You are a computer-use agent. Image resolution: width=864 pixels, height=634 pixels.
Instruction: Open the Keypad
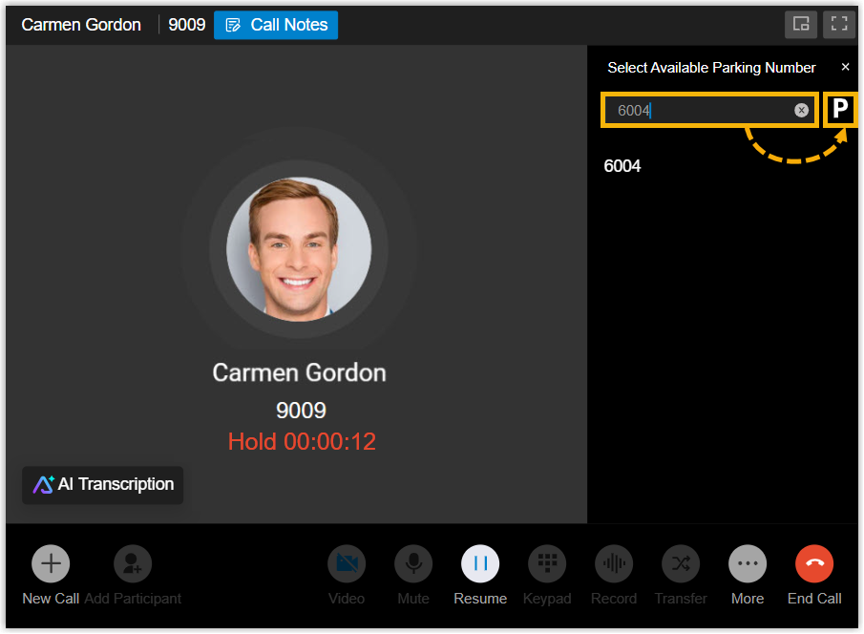tap(547, 564)
